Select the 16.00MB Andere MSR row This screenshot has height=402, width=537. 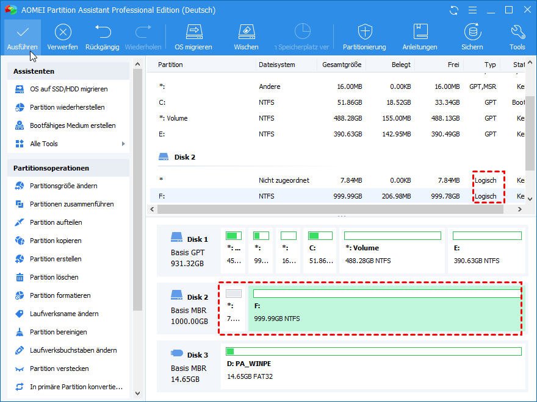pyautogui.click(x=337, y=86)
